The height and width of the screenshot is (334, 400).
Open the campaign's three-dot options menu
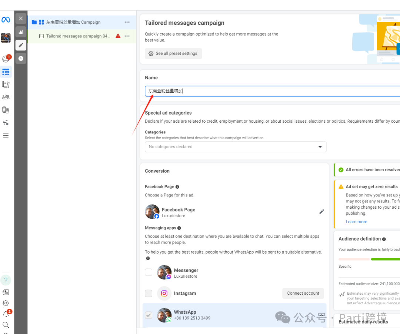pyautogui.click(x=127, y=22)
